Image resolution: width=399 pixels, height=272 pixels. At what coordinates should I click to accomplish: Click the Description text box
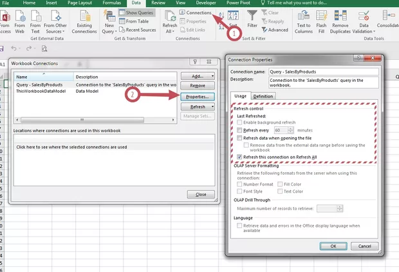coord(324,83)
